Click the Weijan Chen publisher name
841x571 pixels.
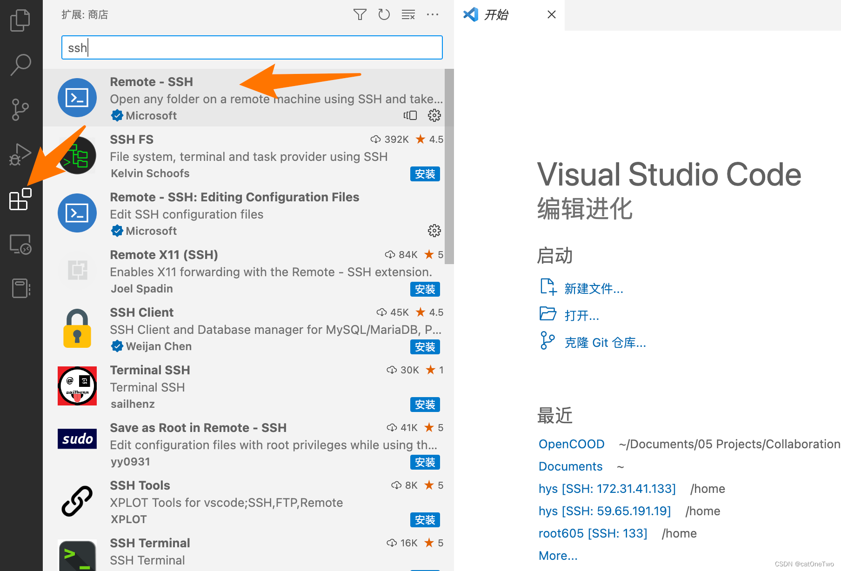tap(159, 346)
